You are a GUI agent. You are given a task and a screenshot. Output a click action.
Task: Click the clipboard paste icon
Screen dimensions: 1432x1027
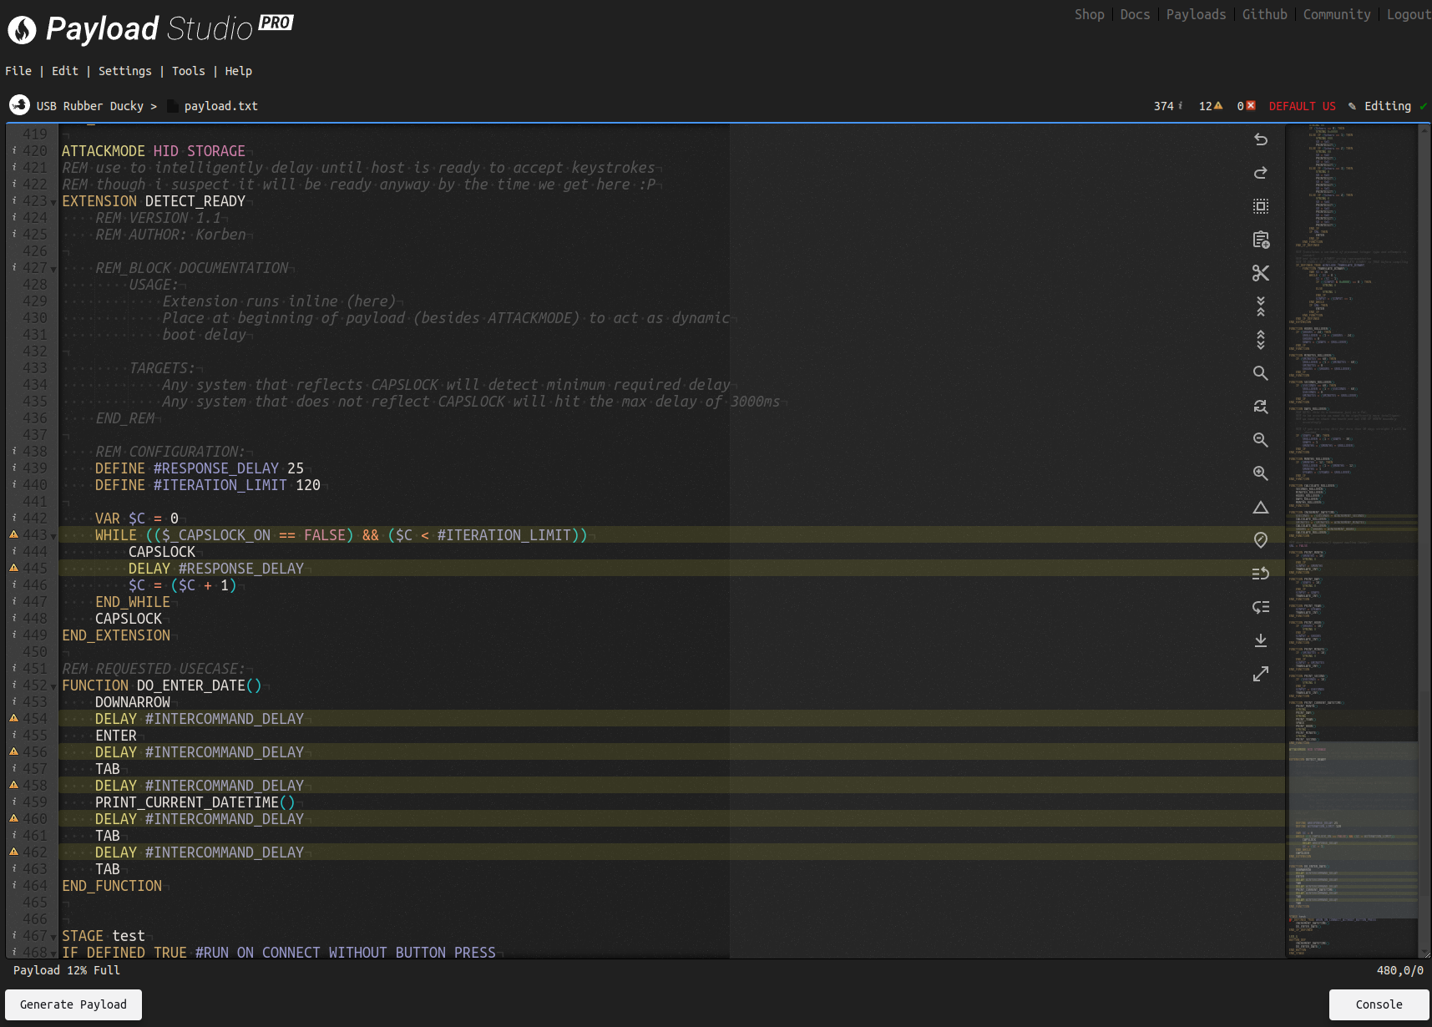[1261, 240]
